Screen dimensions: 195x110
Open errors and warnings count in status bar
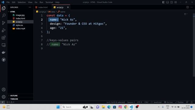point(10,102)
